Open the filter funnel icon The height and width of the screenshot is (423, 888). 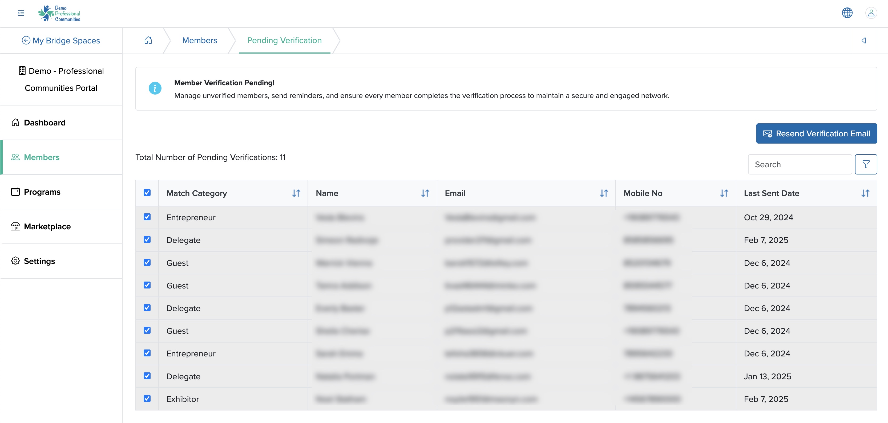pos(866,164)
